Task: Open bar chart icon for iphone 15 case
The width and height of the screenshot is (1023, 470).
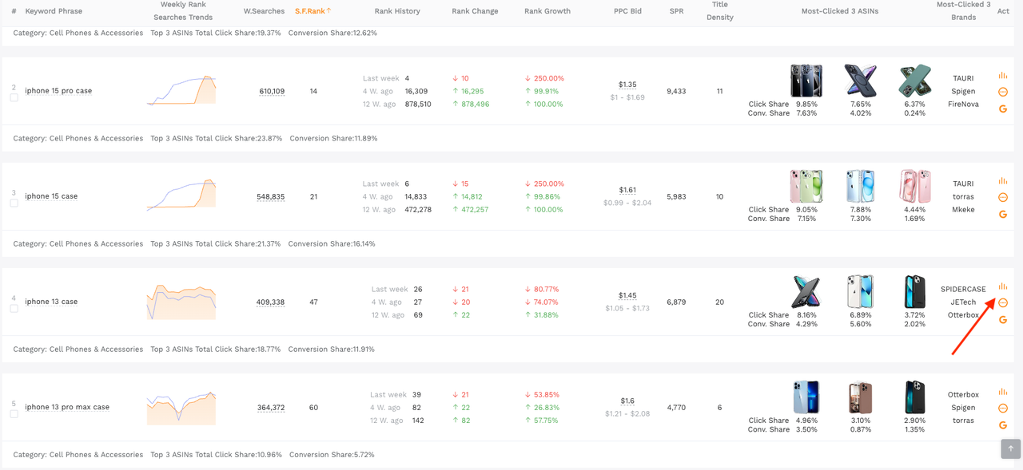Action: (x=1003, y=180)
